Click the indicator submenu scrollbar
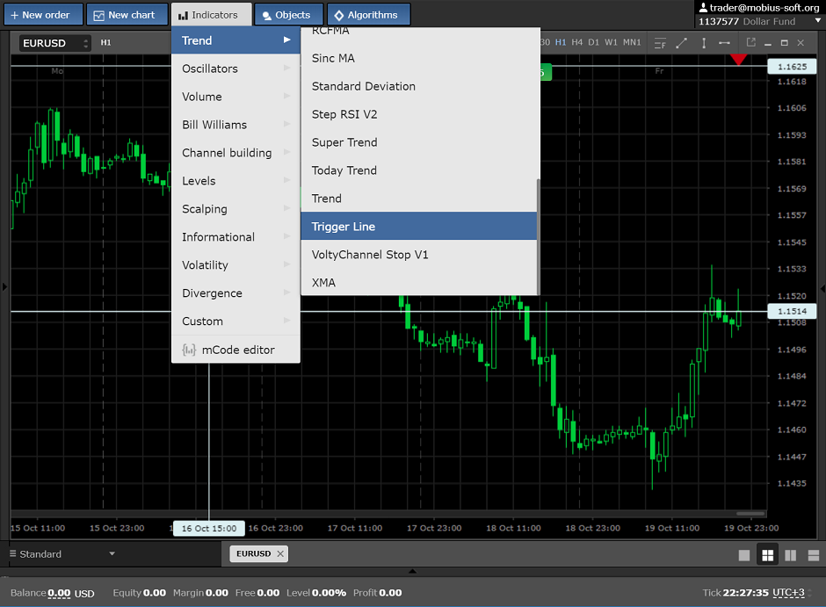826x607 pixels. click(539, 236)
